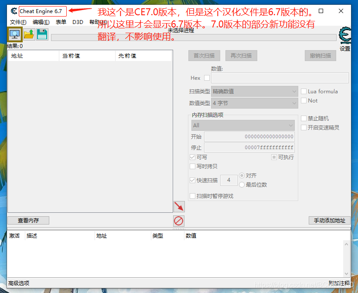This screenshot has width=358, height=293.
Task: Select the 最后位数 radio button
Action: point(242,184)
